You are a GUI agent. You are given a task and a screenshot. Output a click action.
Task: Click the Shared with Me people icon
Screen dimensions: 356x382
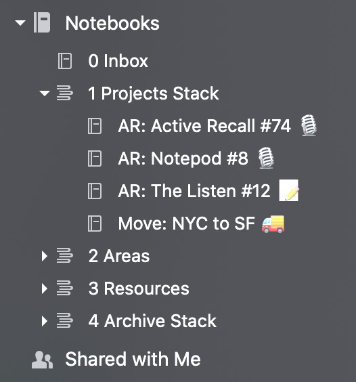42,360
